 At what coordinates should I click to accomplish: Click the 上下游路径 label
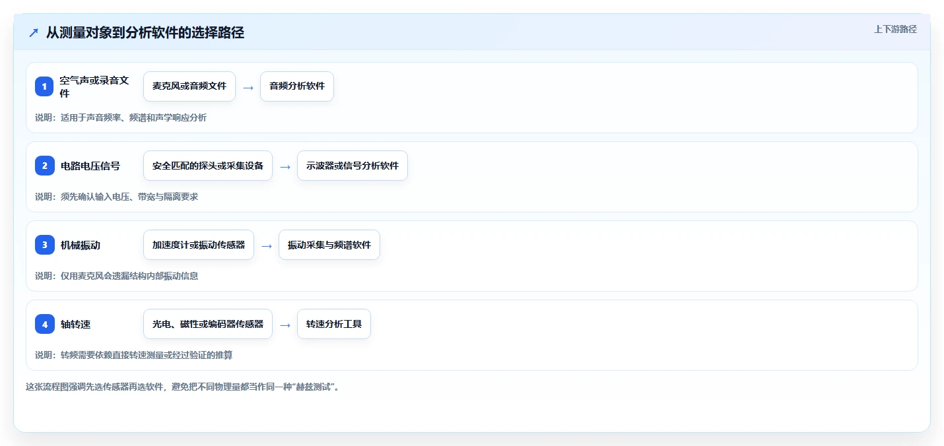pyautogui.click(x=895, y=29)
